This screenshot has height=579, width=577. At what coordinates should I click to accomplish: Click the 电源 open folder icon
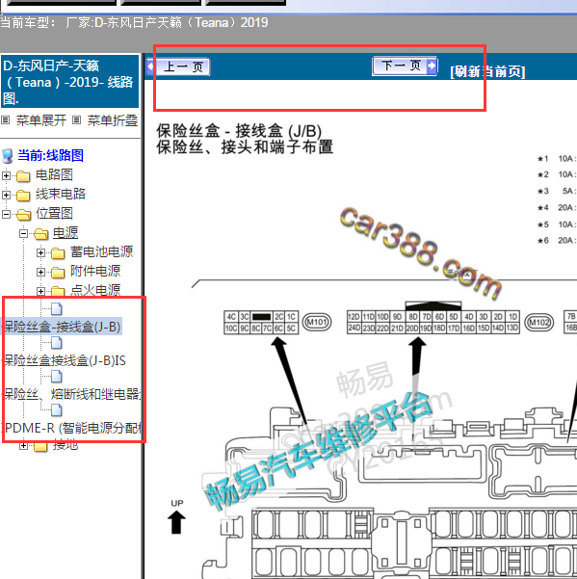tap(41, 234)
